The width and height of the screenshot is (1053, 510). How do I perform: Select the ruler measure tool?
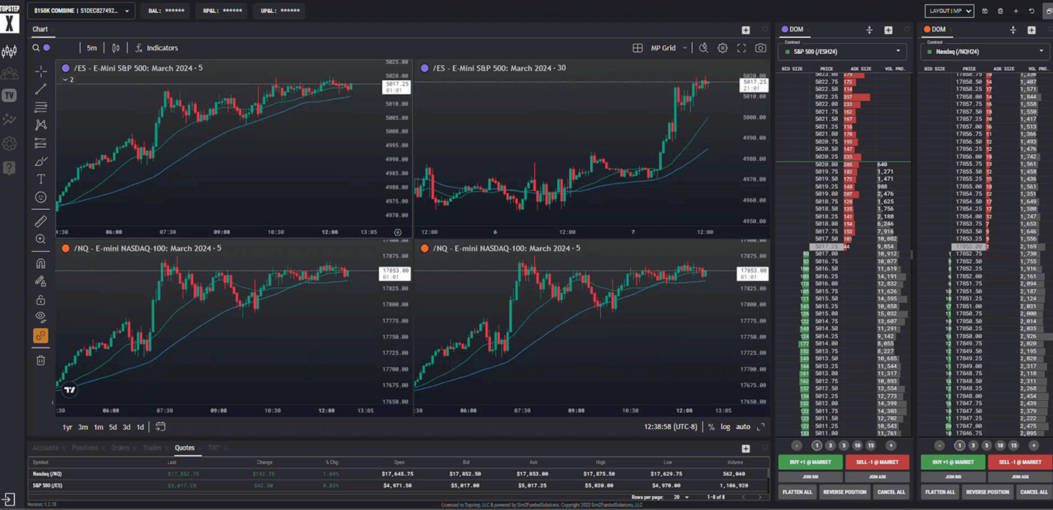41,221
